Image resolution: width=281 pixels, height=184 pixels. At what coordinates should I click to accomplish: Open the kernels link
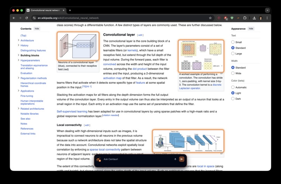[x=132, y=50]
